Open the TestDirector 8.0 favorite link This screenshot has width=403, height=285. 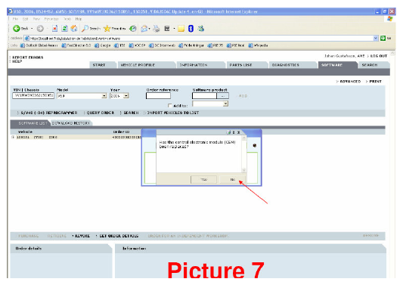point(76,45)
